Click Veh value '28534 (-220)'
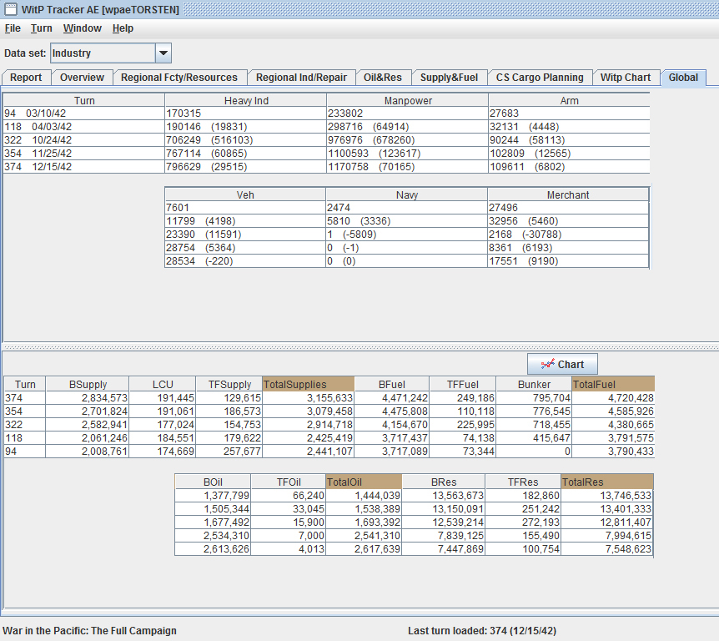This screenshot has width=719, height=641. [x=245, y=261]
